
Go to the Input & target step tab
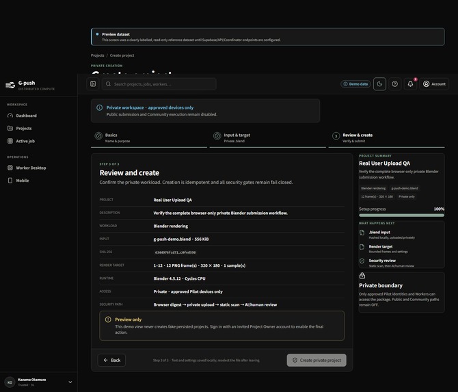coord(267,138)
